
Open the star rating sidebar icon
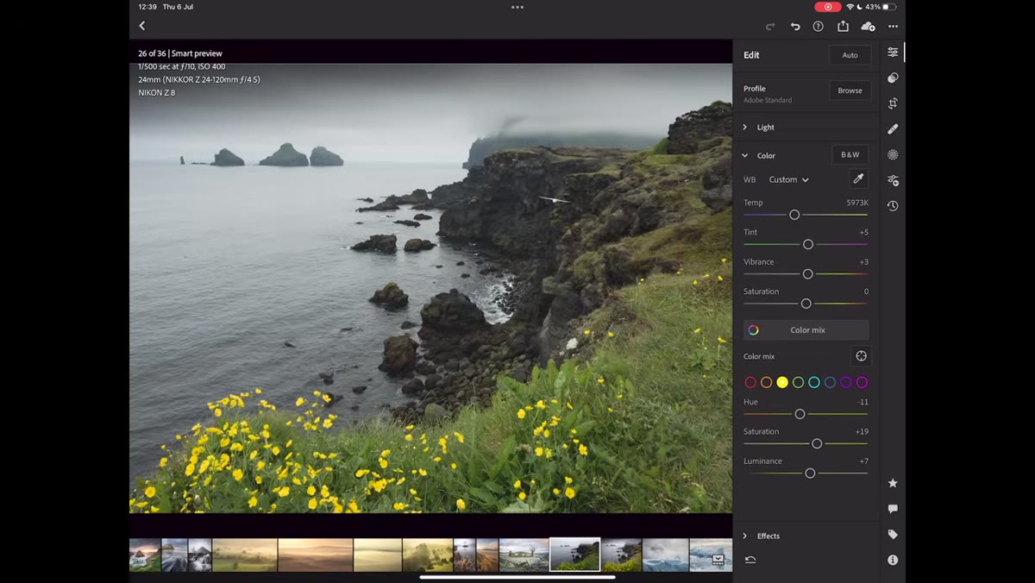tap(893, 483)
